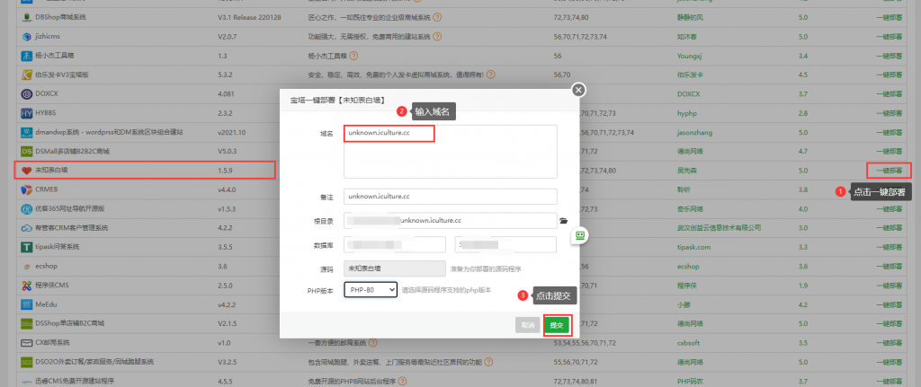Click the 备注 input field
The width and height of the screenshot is (921, 387).
click(x=451, y=197)
